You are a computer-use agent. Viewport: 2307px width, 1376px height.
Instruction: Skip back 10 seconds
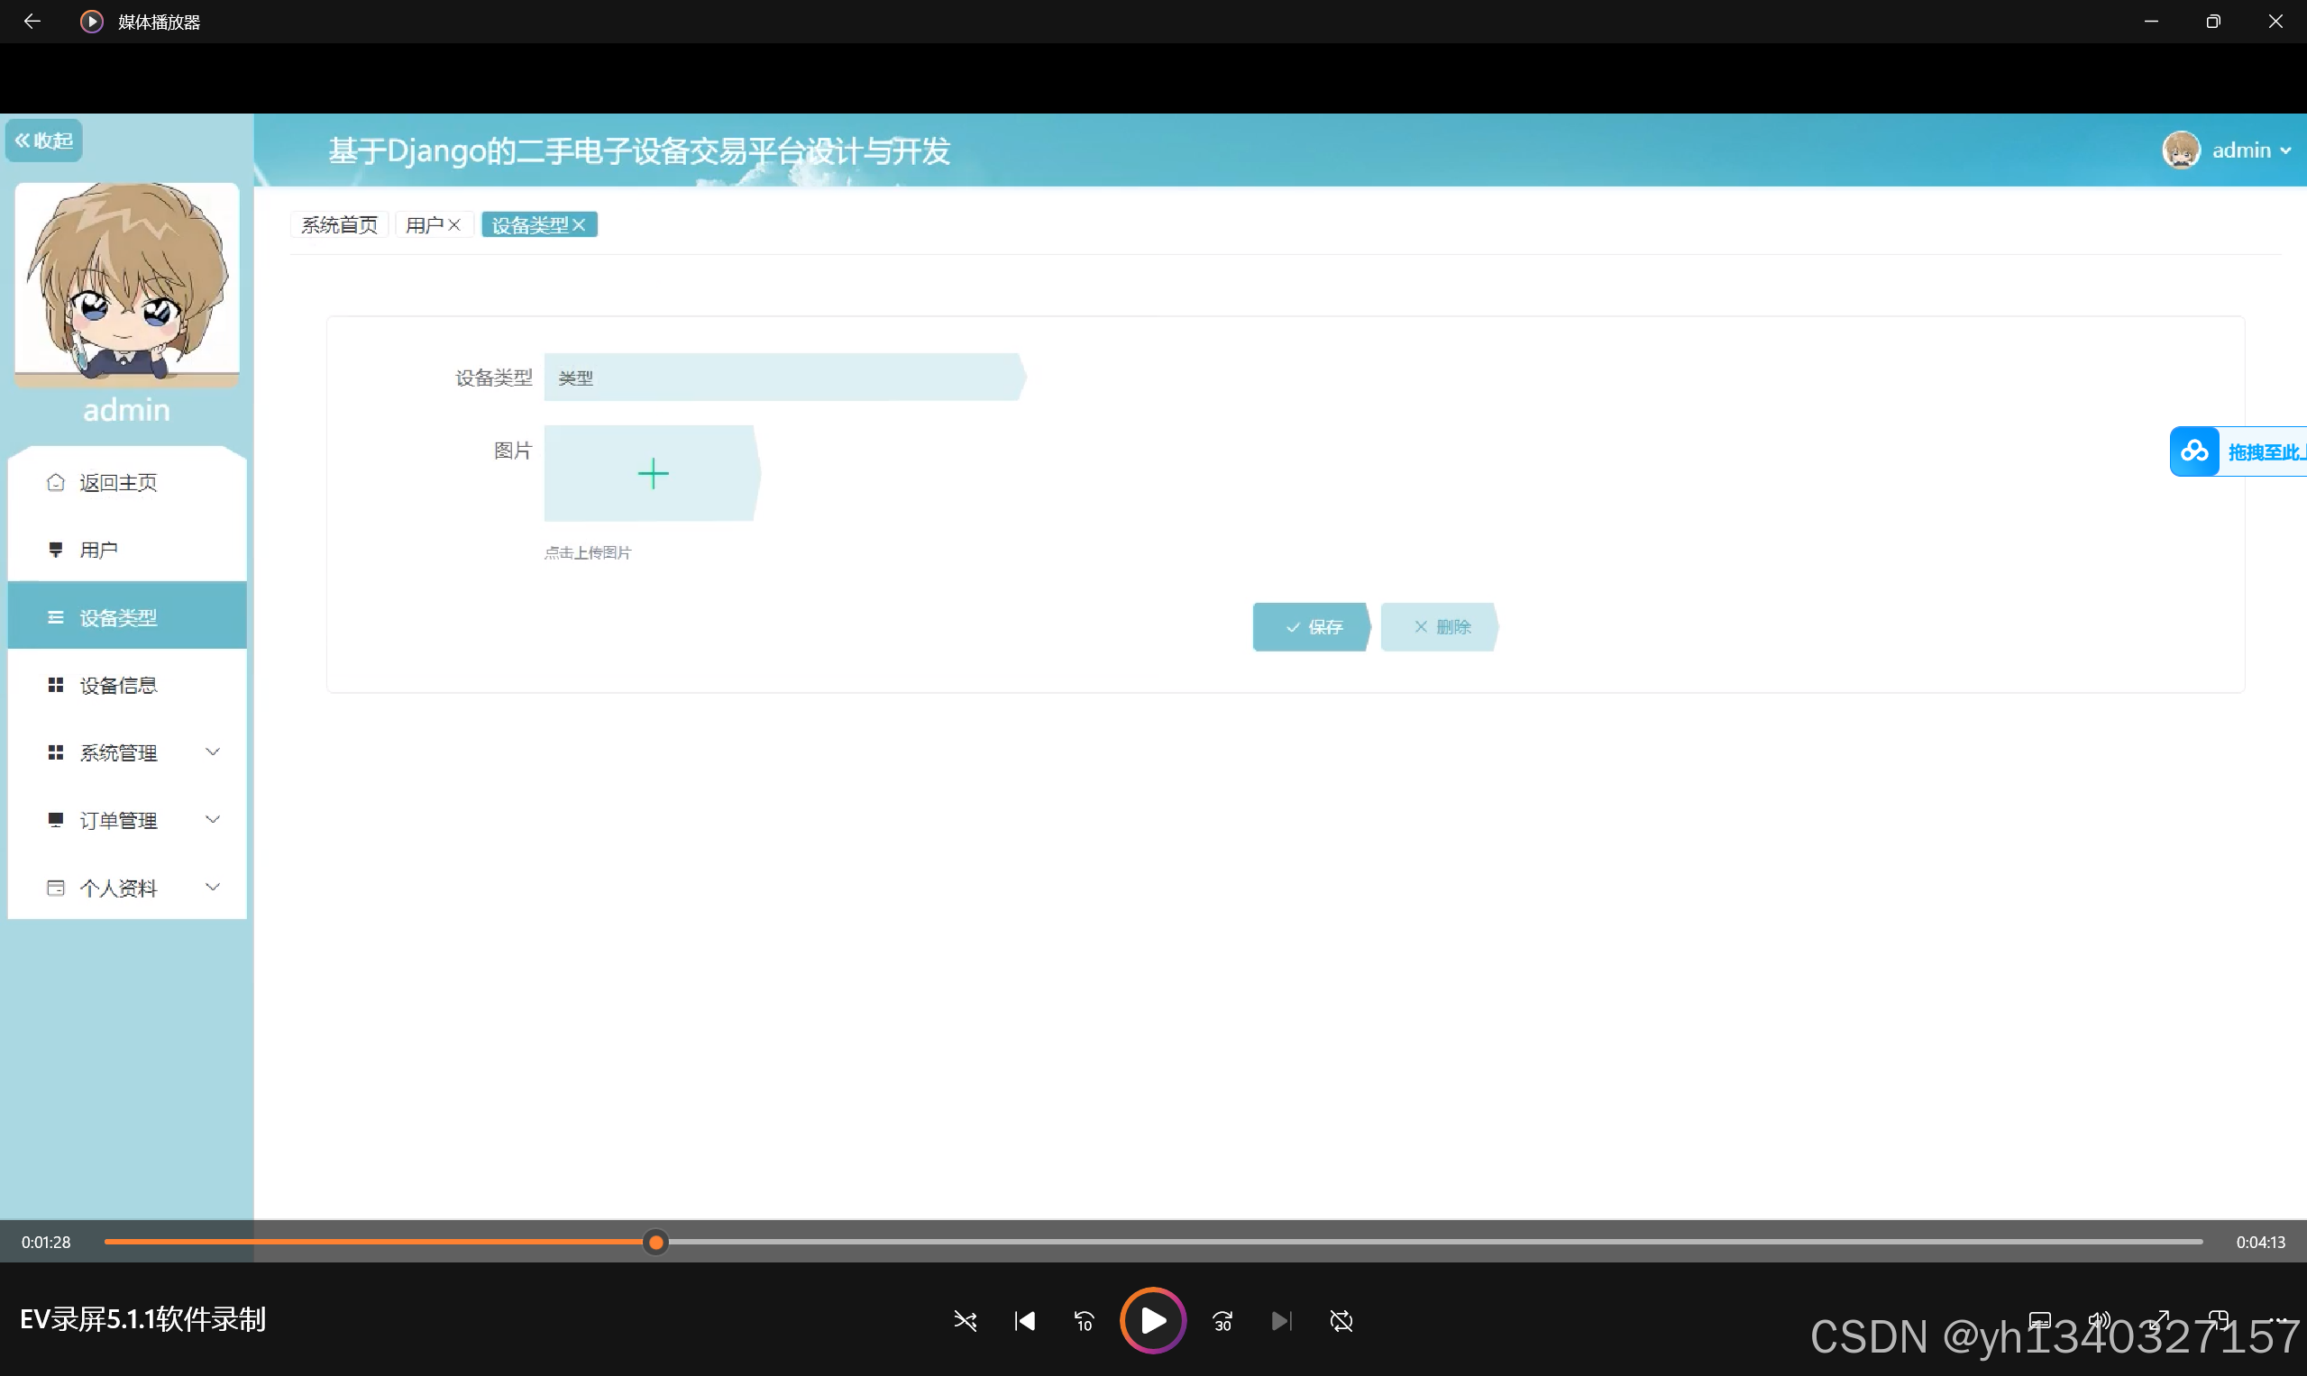point(1084,1320)
